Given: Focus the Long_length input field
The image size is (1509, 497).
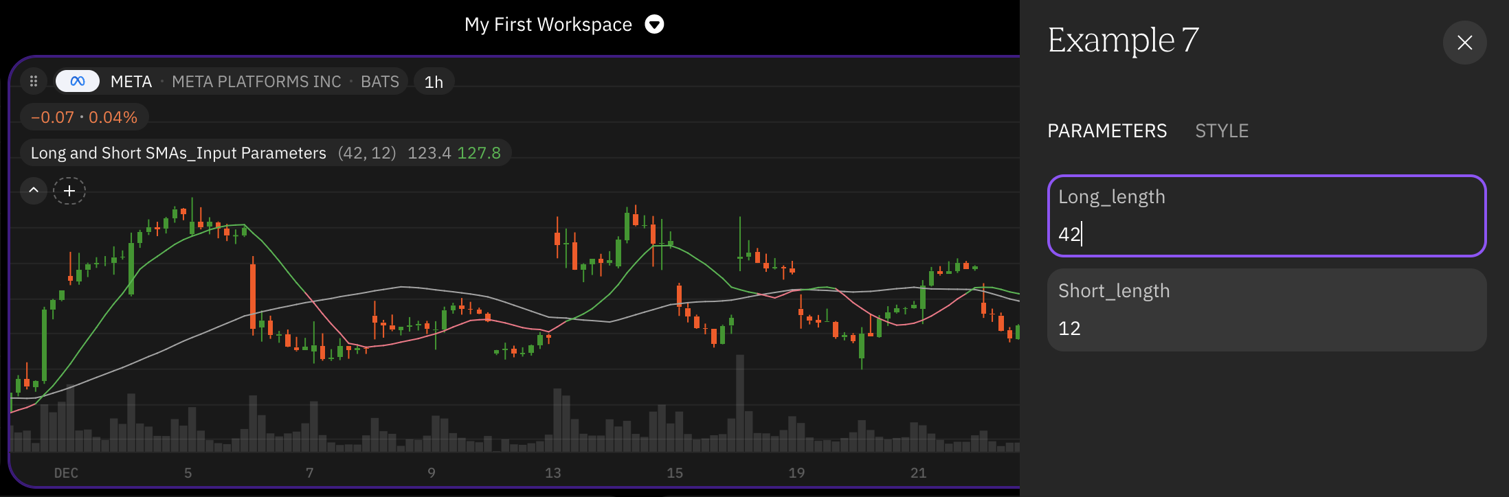Looking at the screenshot, I should tap(1266, 216).
